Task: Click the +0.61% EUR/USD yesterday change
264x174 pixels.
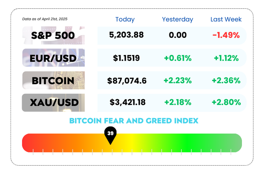Action: pyautogui.click(x=178, y=58)
